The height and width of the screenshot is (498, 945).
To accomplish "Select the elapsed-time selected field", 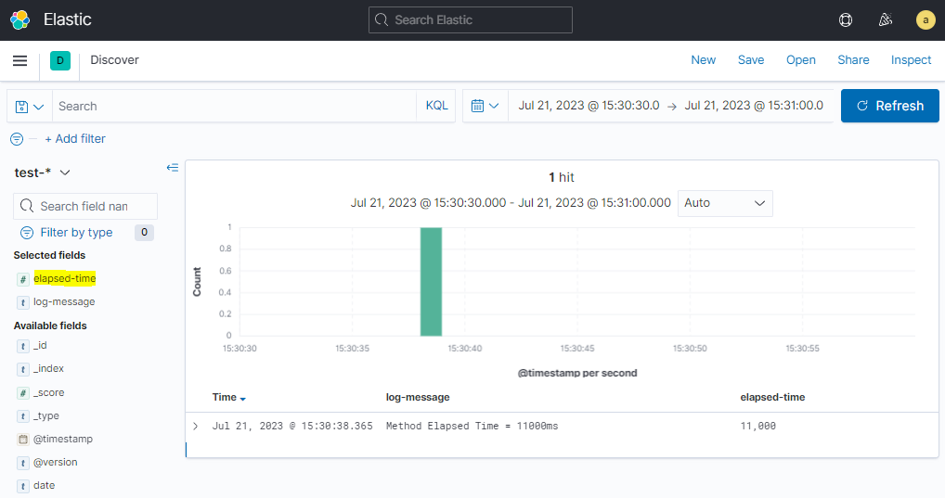I will pos(64,279).
